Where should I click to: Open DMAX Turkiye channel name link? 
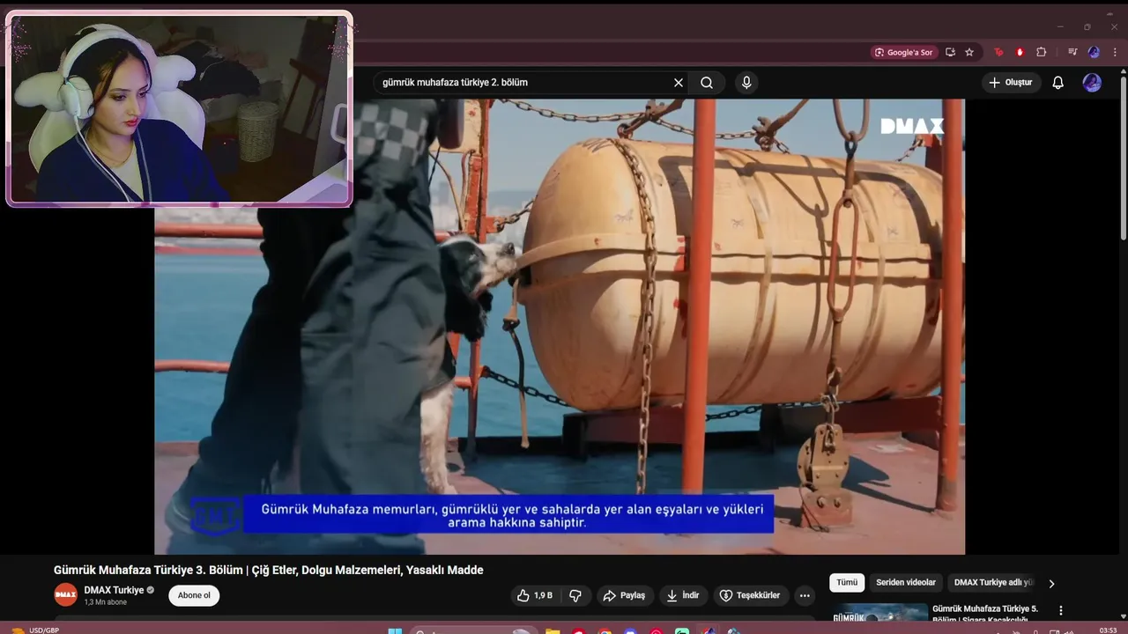(x=114, y=590)
